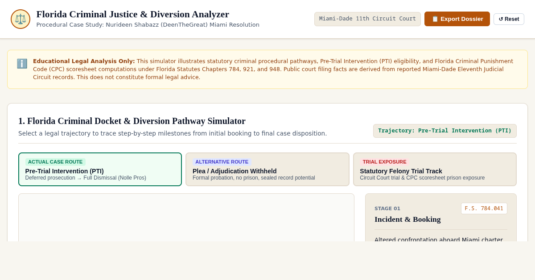Click the Docket & Diversion Pathway Simulator heading

pos(132,121)
